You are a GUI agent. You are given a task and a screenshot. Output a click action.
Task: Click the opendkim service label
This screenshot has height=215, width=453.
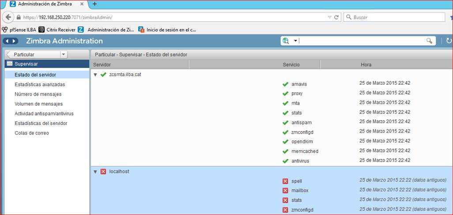coord(302,142)
